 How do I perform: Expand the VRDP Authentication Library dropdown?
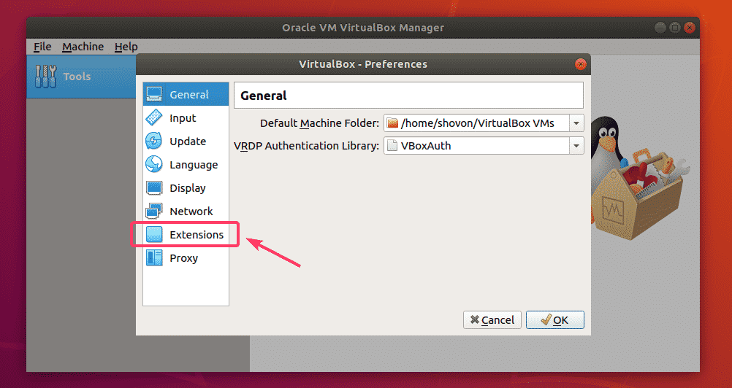pos(577,146)
